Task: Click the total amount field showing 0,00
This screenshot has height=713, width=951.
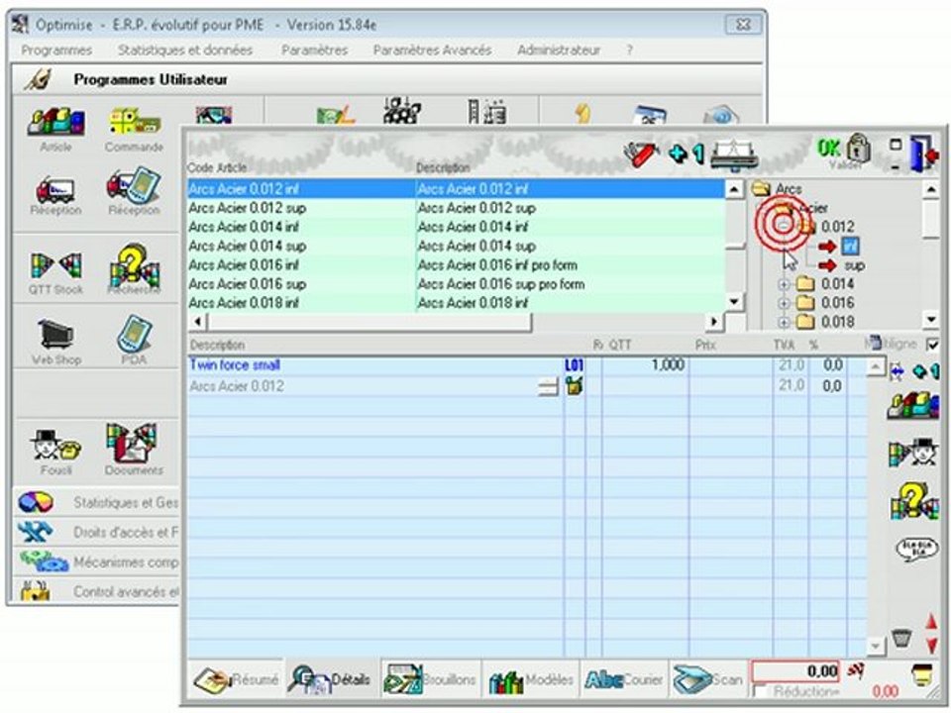Action: [x=795, y=670]
